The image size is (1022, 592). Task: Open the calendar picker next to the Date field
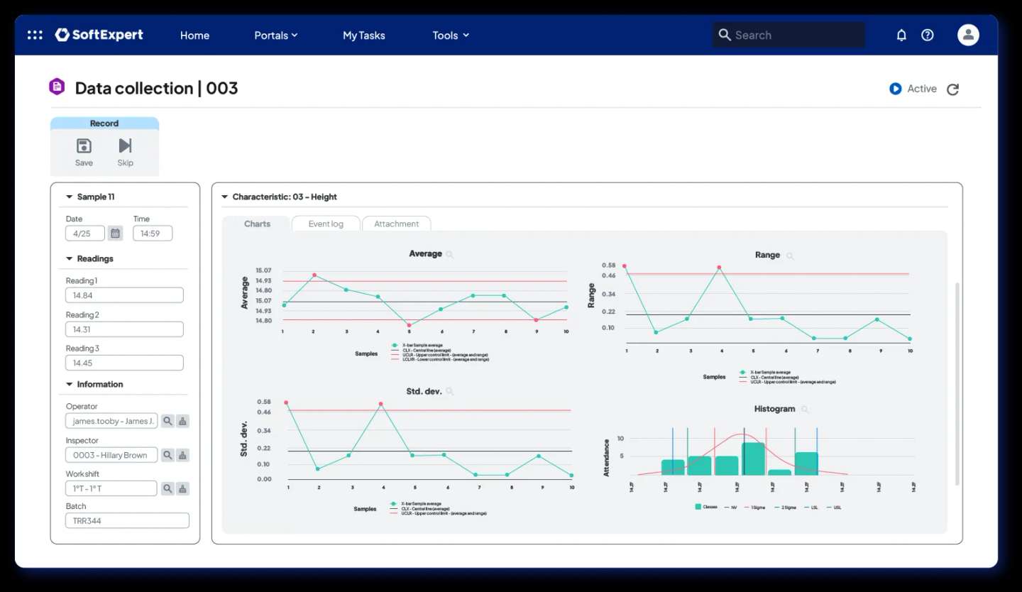click(x=115, y=233)
